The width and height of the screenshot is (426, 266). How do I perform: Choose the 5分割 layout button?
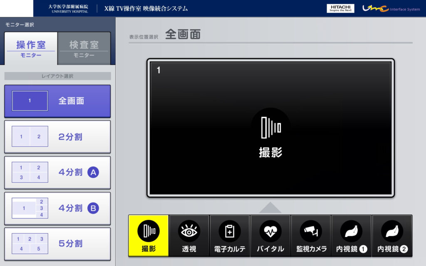click(57, 244)
